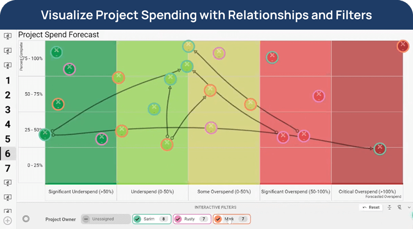The image size is (413, 229).
Task: Switch to page 1 in sidebar
Action: (x=7, y=81)
